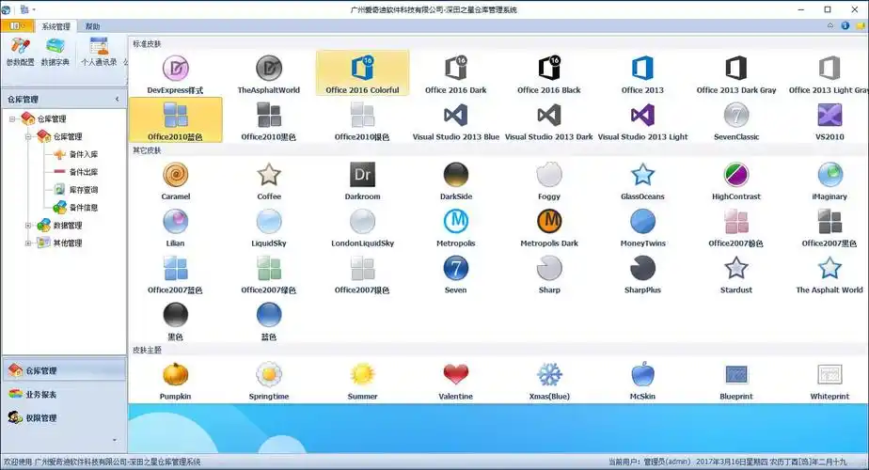Pick the Foggy skin
This screenshot has width=869, height=470.
[x=549, y=180]
